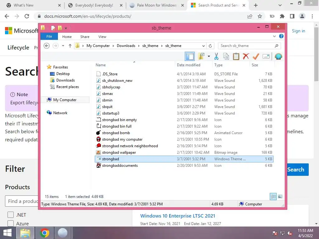This screenshot has width=319, height=239.
Task: Select the .DS_Store file
Action: (184, 74)
